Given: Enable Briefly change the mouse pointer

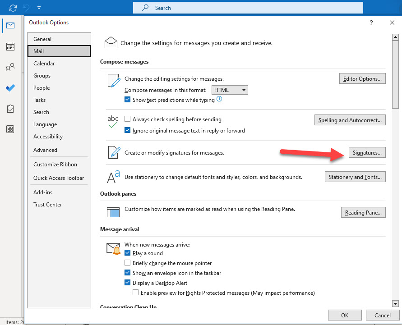Looking at the screenshot, I should (x=127, y=262).
